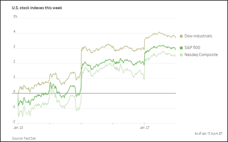Click the Jan. 17 x-axis date label
The height and width of the screenshot is (142, 228).
(144, 128)
